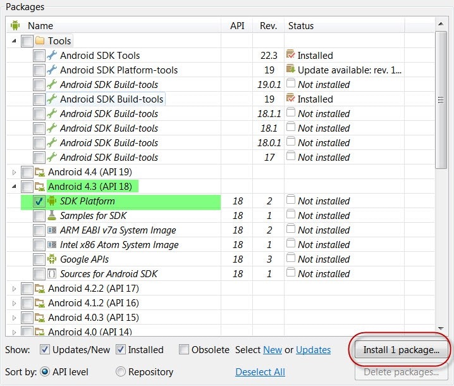Click the Android robot icon in Name header
The image size is (454, 386).
pyautogui.click(x=15, y=25)
